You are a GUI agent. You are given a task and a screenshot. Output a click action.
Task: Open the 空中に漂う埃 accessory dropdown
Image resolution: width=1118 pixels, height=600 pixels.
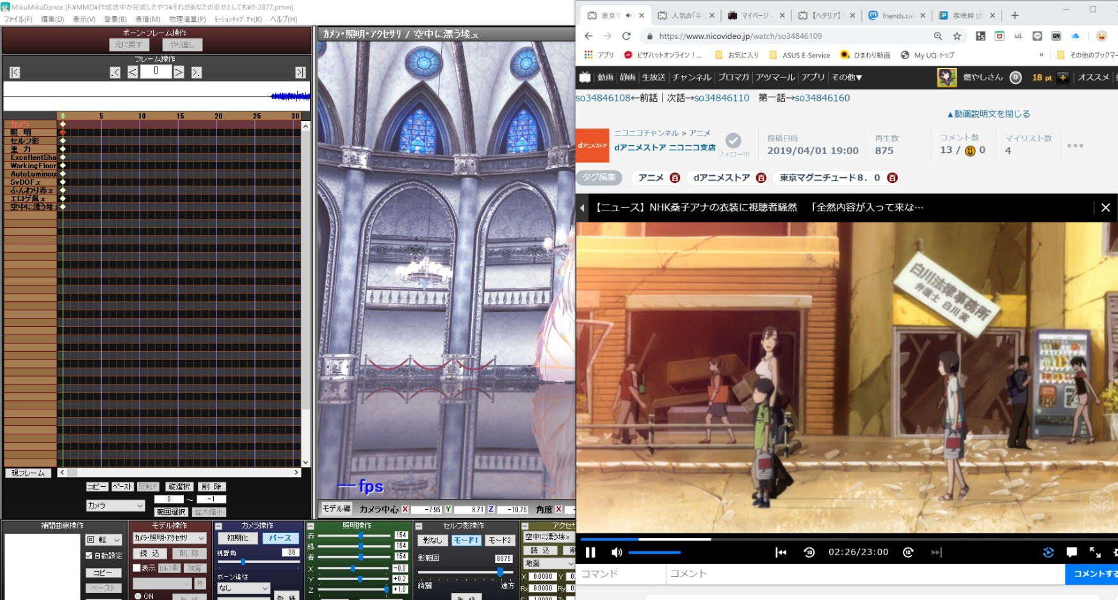pos(548,537)
